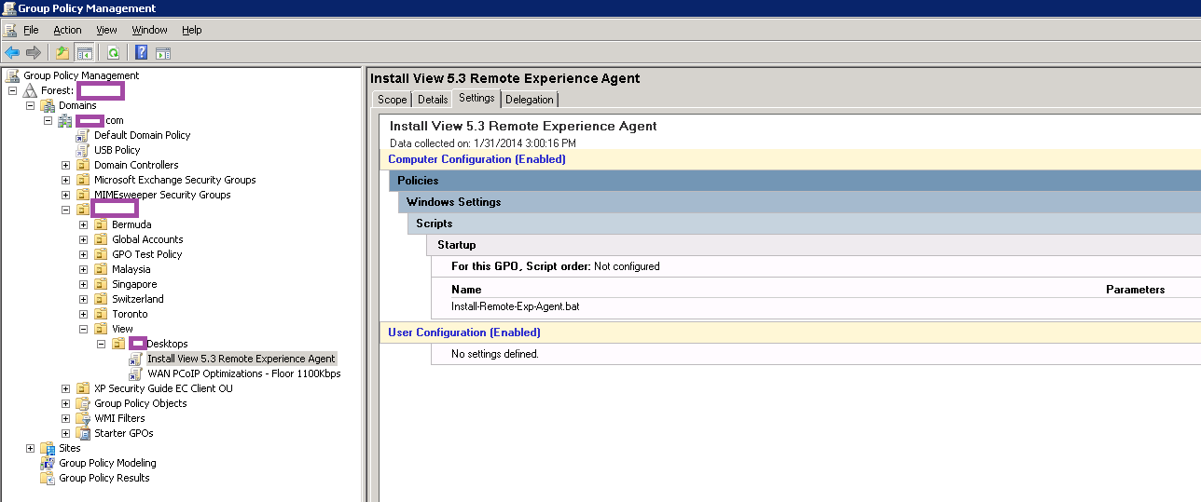Open the File menu
Image resolution: width=1201 pixels, height=502 pixels.
tap(31, 30)
